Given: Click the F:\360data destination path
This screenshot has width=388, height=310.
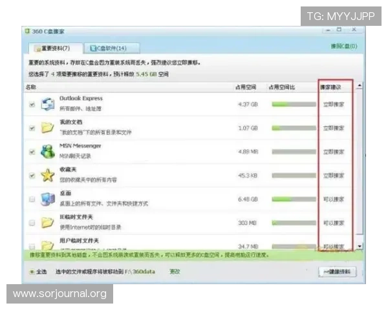Looking at the screenshot, I should 140,271.
